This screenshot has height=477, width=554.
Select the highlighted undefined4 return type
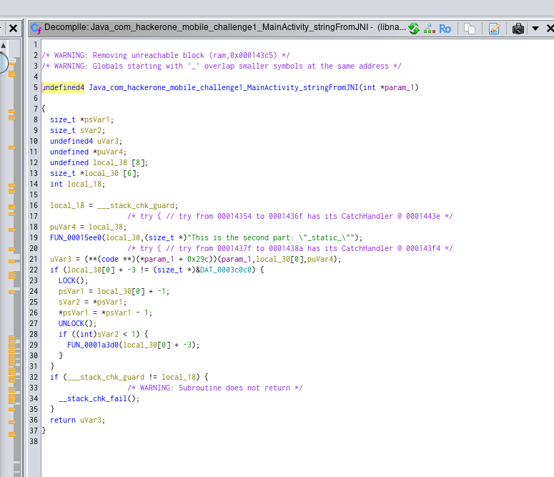[63, 87]
